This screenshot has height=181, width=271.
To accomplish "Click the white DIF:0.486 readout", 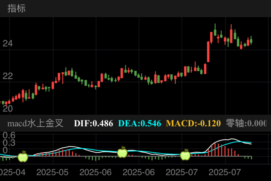I will point(94,123).
